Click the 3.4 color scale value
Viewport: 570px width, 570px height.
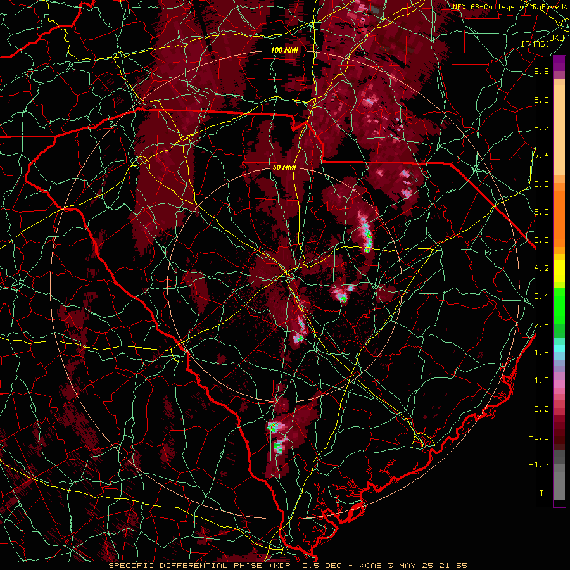click(x=541, y=296)
